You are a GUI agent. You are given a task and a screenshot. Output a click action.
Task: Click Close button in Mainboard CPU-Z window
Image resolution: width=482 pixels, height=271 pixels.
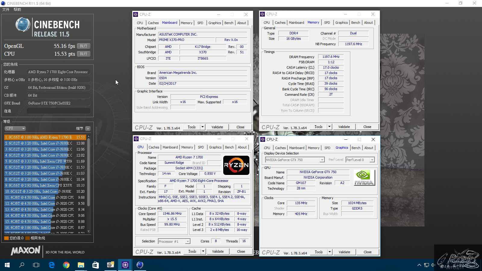point(240,127)
